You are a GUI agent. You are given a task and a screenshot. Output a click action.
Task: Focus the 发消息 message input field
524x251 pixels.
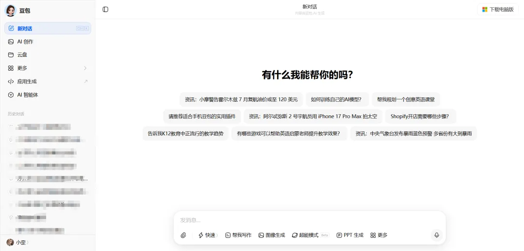(x=310, y=220)
